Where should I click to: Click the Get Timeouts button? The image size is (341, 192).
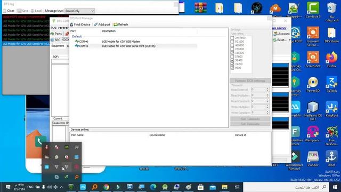click(x=250, y=119)
